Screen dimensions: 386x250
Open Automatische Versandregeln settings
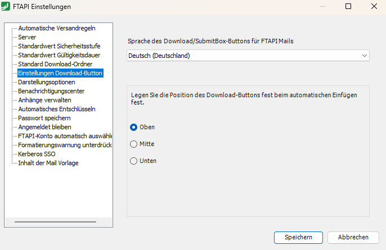(56, 28)
